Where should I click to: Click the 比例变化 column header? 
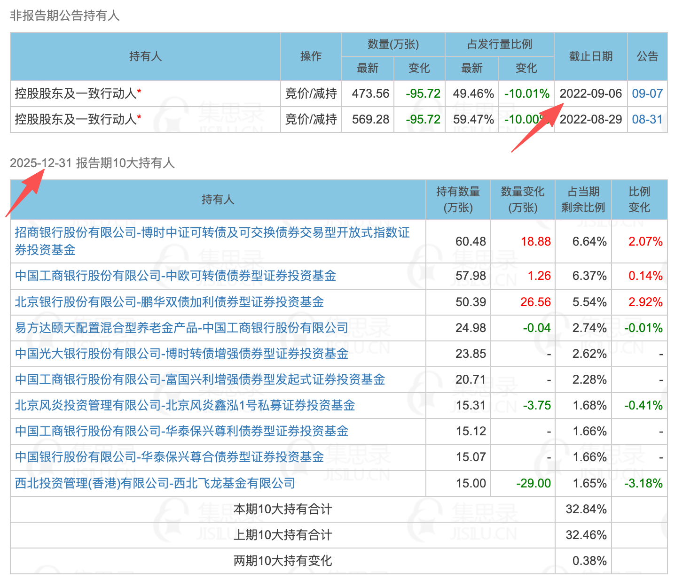(639, 200)
